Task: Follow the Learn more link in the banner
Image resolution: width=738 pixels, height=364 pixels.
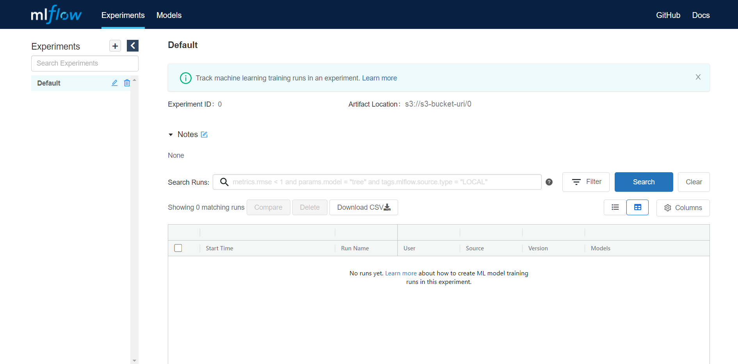Action: click(x=379, y=78)
